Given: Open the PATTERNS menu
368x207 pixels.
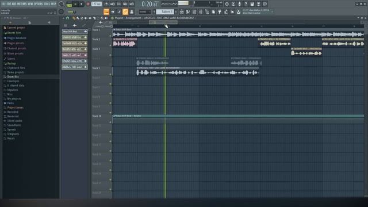Looking at the screenshot, I should (22, 4).
